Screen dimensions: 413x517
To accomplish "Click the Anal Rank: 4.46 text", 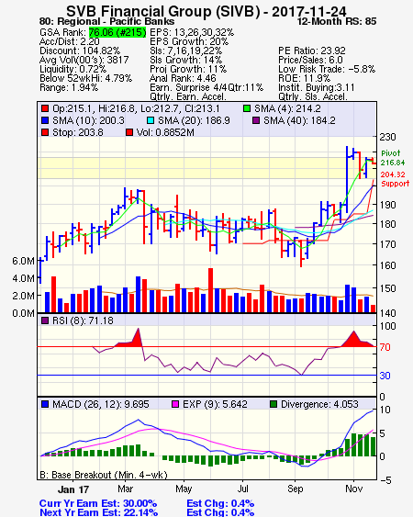I will coord(183,78).
